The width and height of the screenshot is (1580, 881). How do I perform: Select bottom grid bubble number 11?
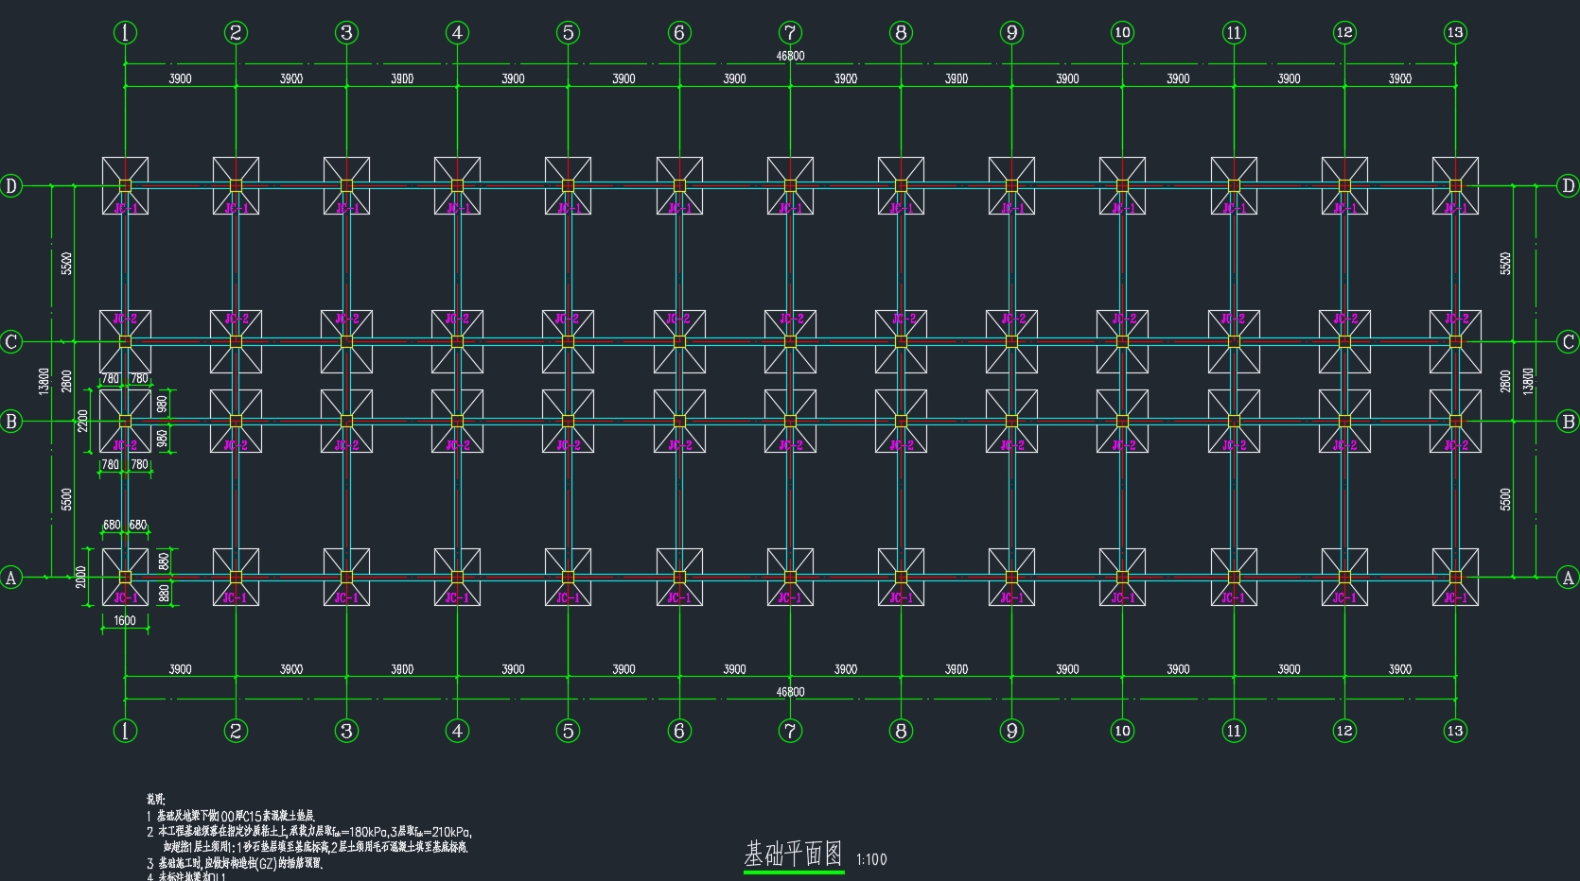pyautogui.click(x=1234, y=731)
